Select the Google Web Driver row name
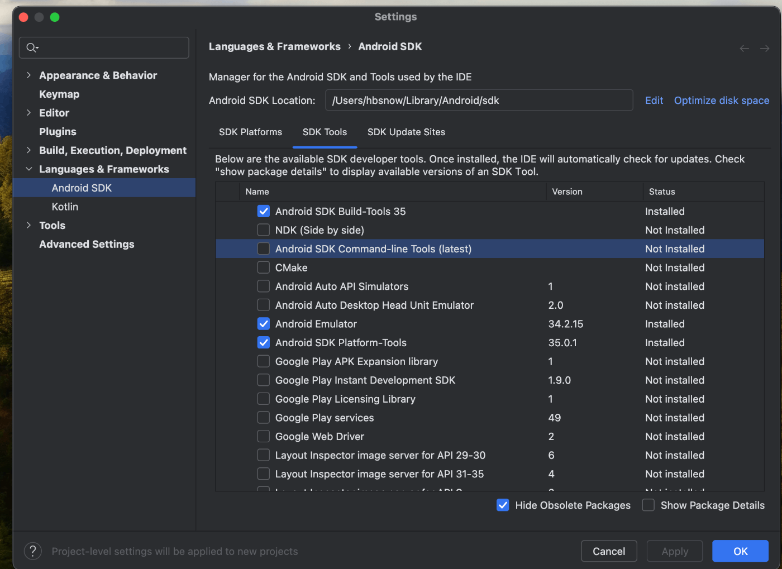This screenshot has width=782, height=569. pyautogui.click(x=320, y=436)
